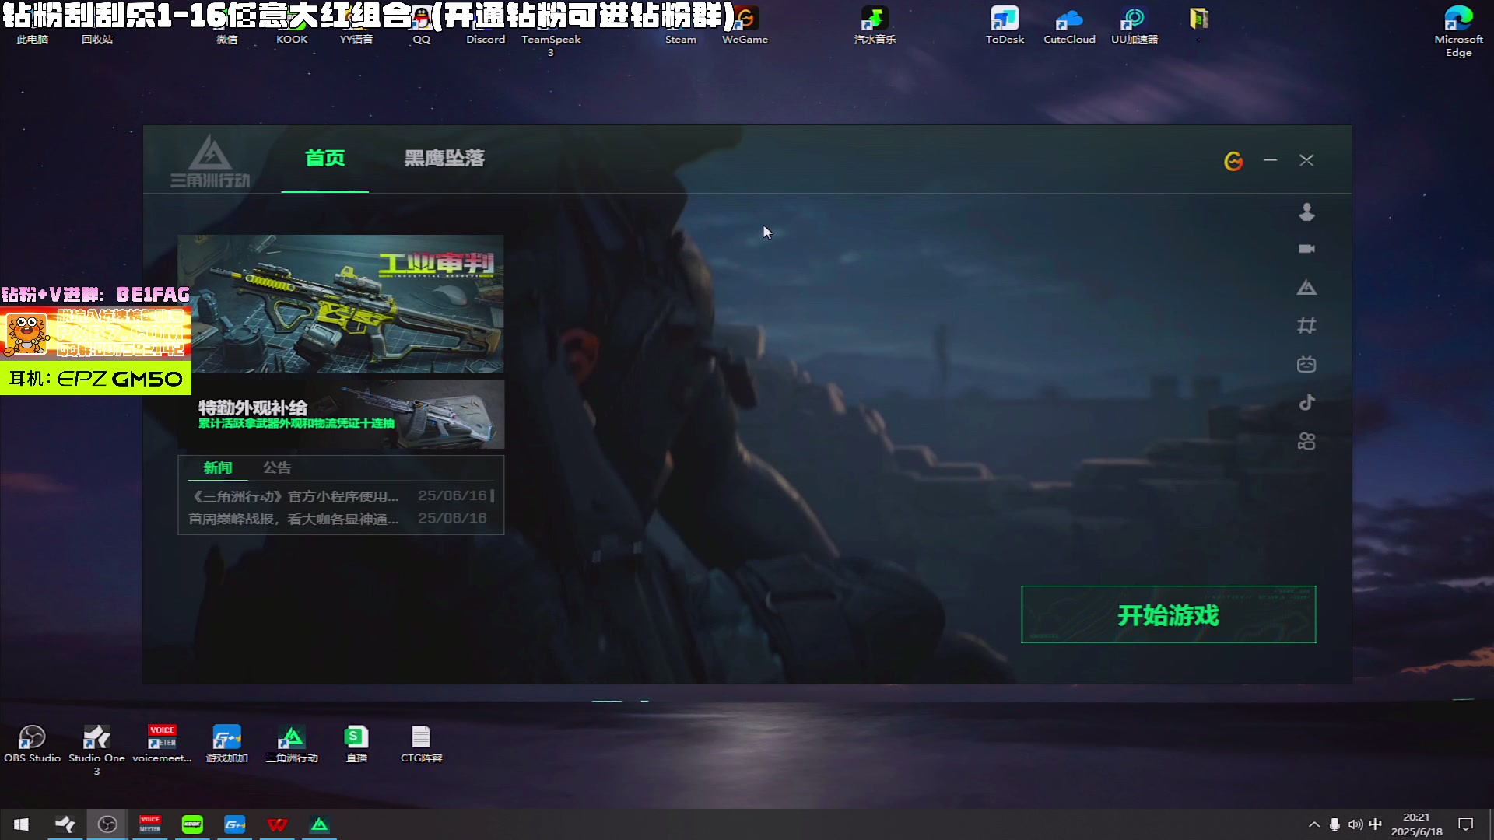Select 回收站 recycle bin on desktop

96,40
